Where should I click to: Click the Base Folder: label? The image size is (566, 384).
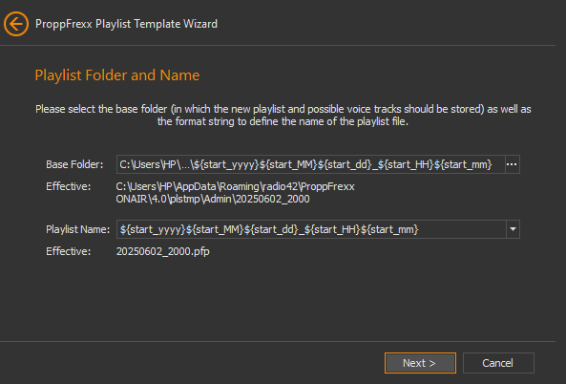74,164
